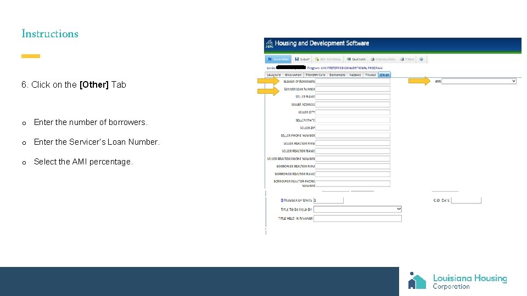Click the Seller Realtor Phone Number field
Viewport: 527px width, 296px height.
352,158
